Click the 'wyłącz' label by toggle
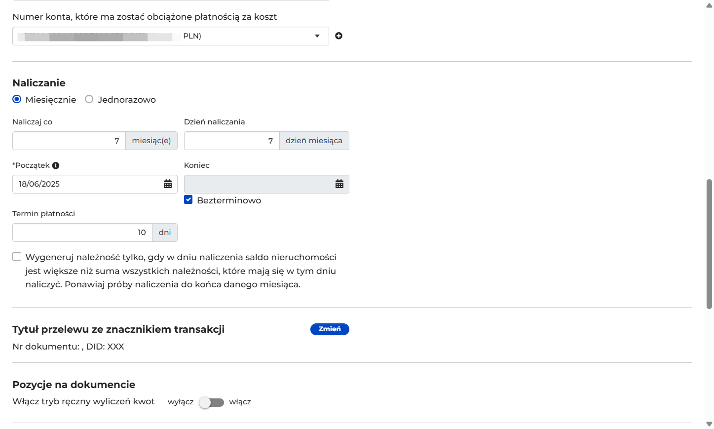Screen dimensions: 714x429 (x=181, y=402)
